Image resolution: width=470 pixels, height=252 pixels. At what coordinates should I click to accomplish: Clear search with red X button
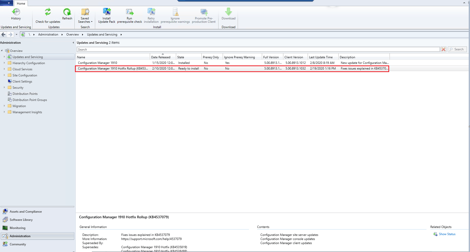(444, 49)
